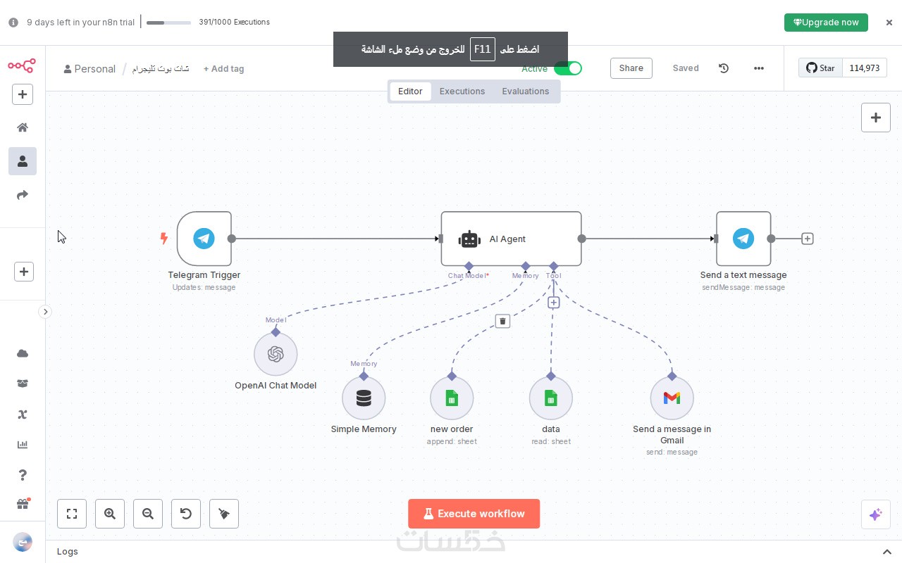
Task: Fit workflow to view with zoom-to-fit button
Action: tap(72, 514)
